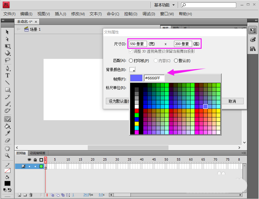Open the 窗口(W) menu
The image size is (259, 199).
(167, 14)
